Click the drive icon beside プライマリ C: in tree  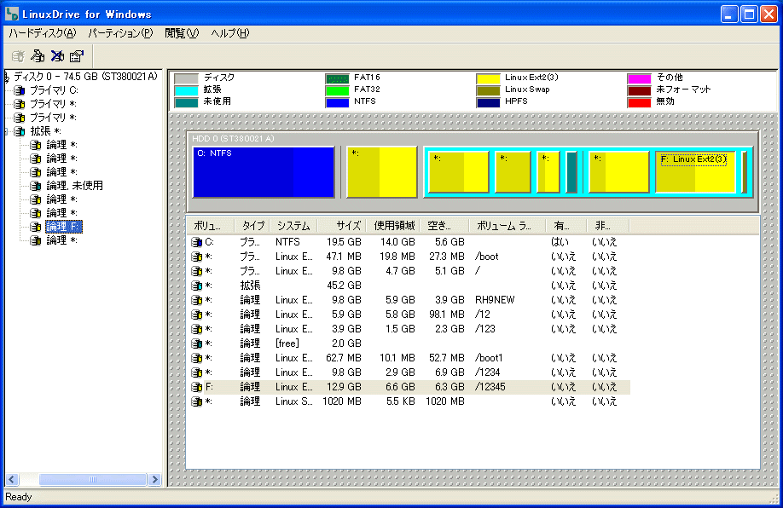coord(20,90)
